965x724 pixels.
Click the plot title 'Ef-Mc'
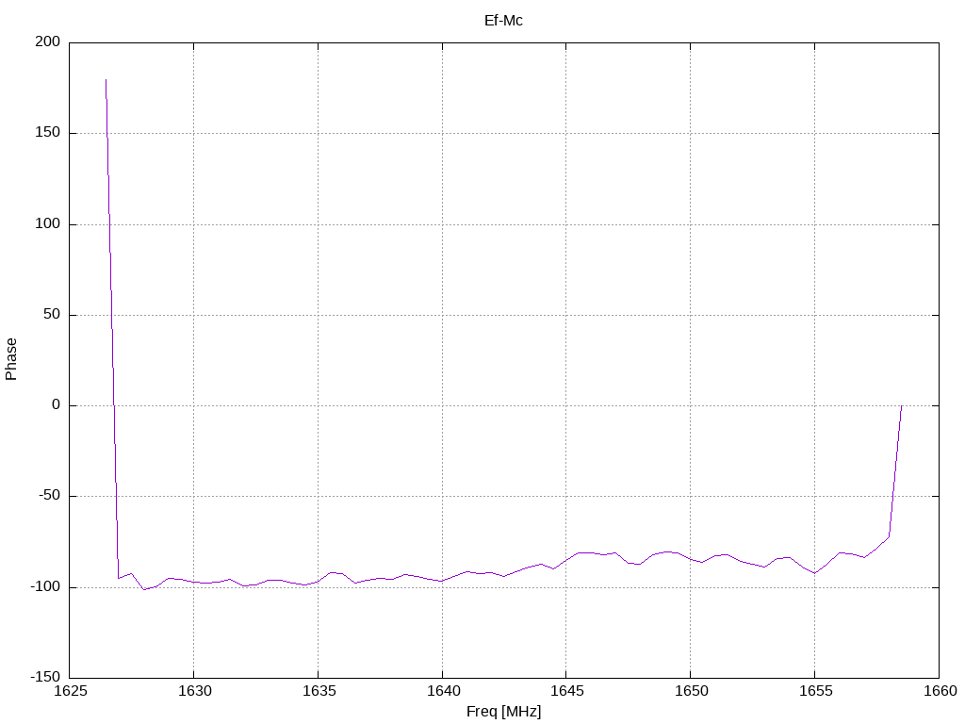coord(503,21)
